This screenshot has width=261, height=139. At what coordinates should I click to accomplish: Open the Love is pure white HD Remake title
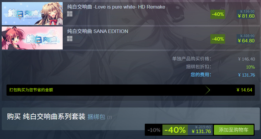tap(116, 7)
